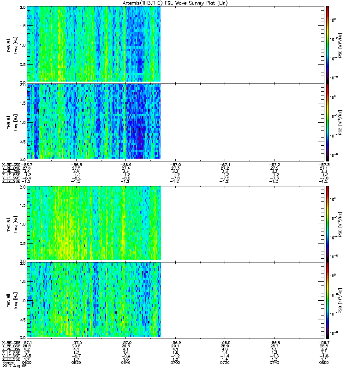Viewport: 346px width, 369px height.
Task: Select the THC B-perpendicular spectrogram panel
Action: coord(176,224)
